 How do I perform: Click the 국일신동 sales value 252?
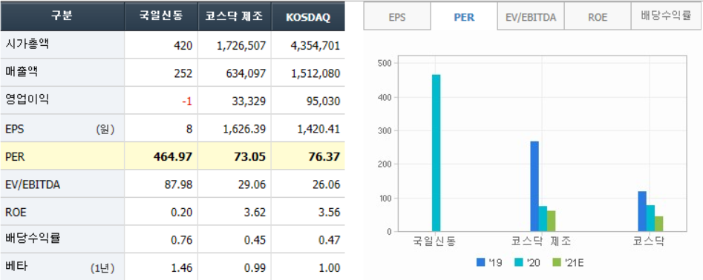184,73
